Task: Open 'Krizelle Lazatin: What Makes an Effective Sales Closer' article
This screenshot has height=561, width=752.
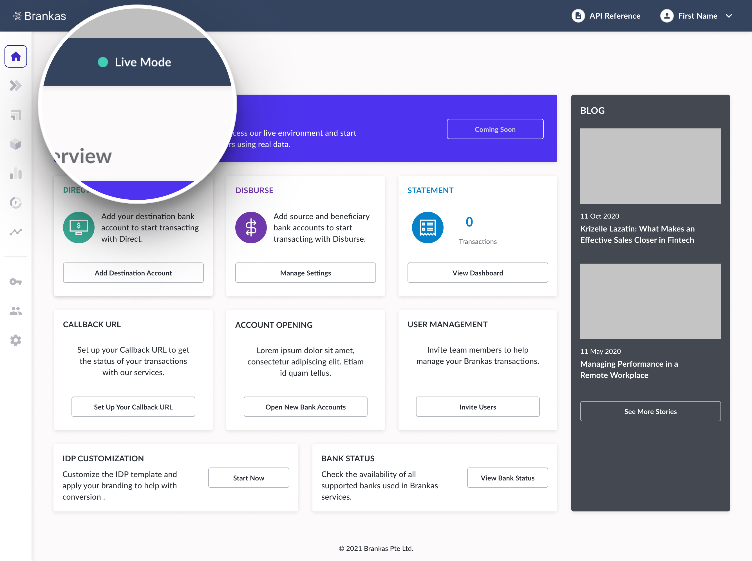Action: click(637, 234)
